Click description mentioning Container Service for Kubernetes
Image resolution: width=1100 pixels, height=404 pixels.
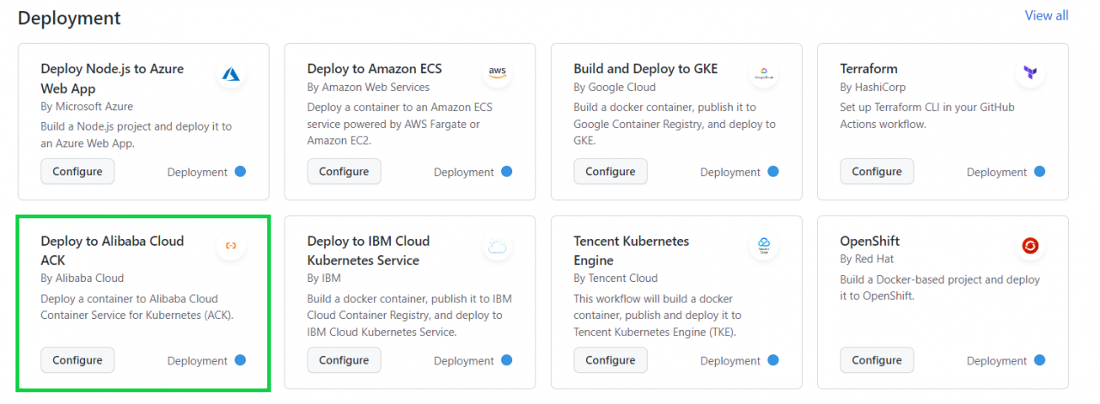[137, 307]
